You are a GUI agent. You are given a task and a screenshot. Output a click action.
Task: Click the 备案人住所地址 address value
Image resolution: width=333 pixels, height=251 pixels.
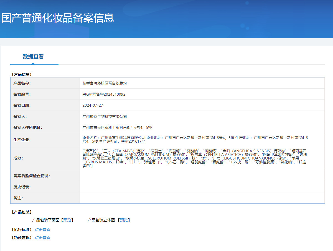[117, 127]
